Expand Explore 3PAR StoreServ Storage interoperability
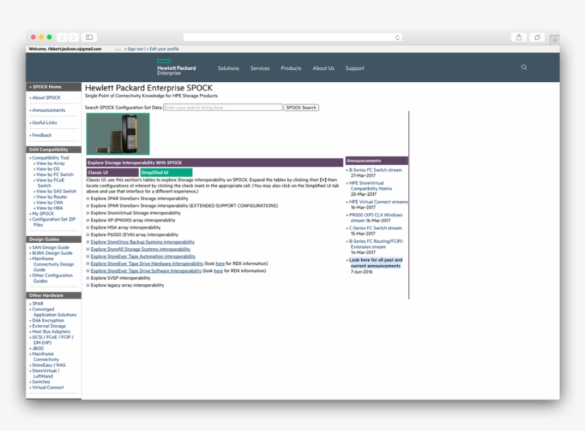585x431 pixels. click(88, 199)
